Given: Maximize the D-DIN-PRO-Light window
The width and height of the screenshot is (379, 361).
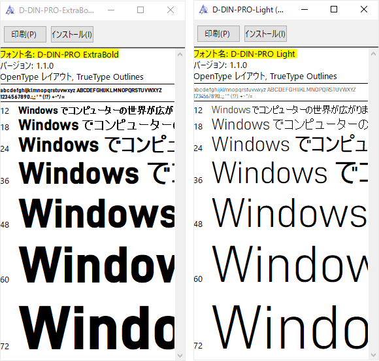Looking at the screenshot, I should [334, 9].
